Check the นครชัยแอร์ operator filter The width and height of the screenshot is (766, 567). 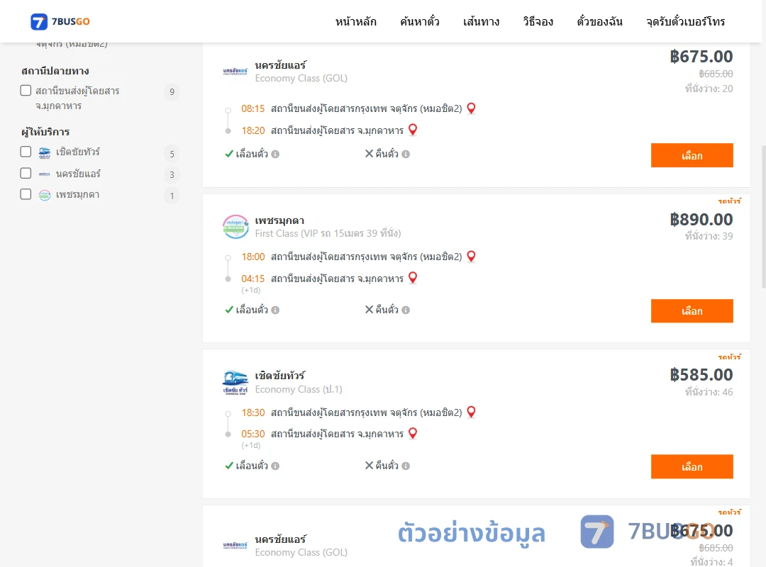(x=26, y=173)
